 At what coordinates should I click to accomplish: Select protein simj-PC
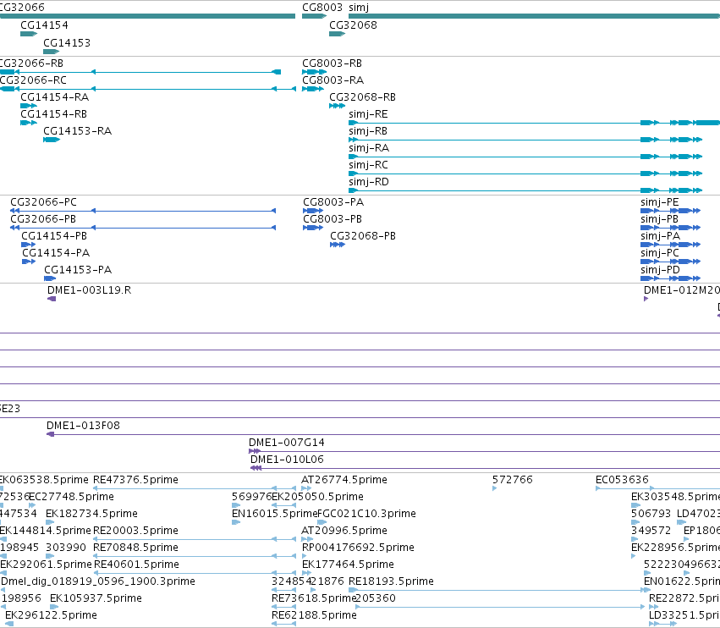pos(659,254)
